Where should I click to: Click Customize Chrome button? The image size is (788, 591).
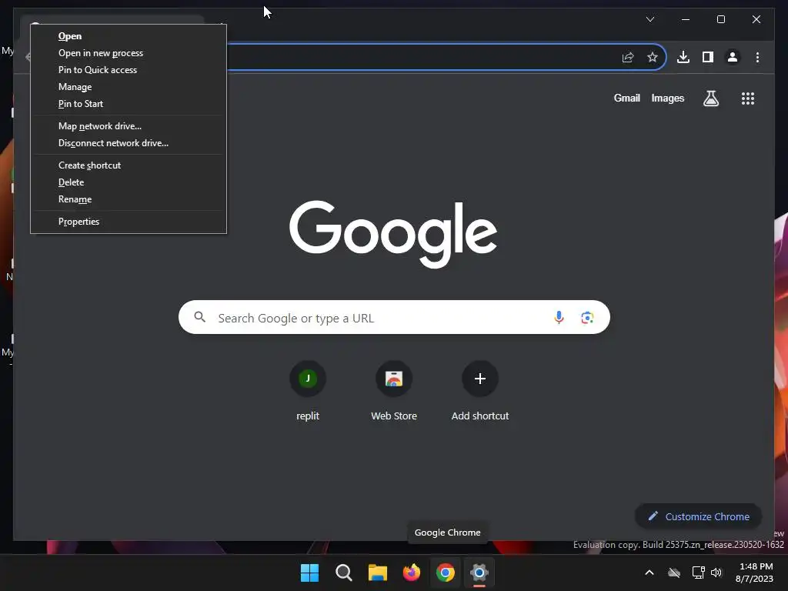699,516
